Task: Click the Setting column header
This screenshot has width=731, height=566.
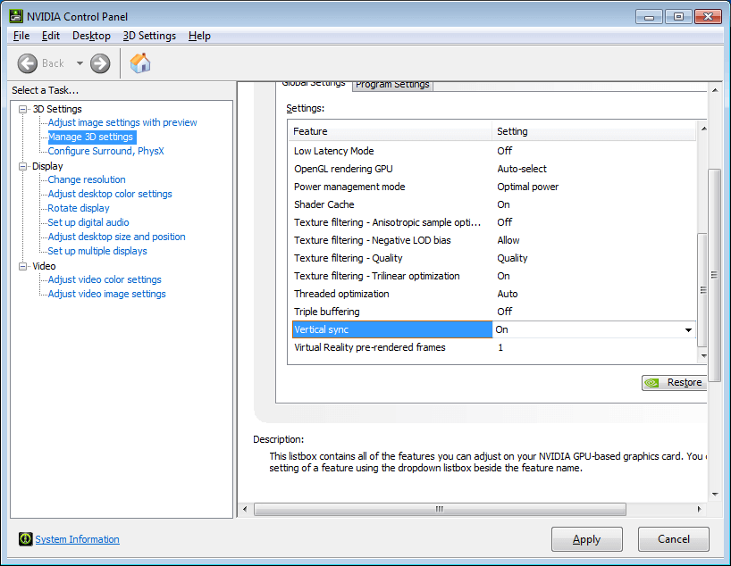Action: [x=594, y=131]
